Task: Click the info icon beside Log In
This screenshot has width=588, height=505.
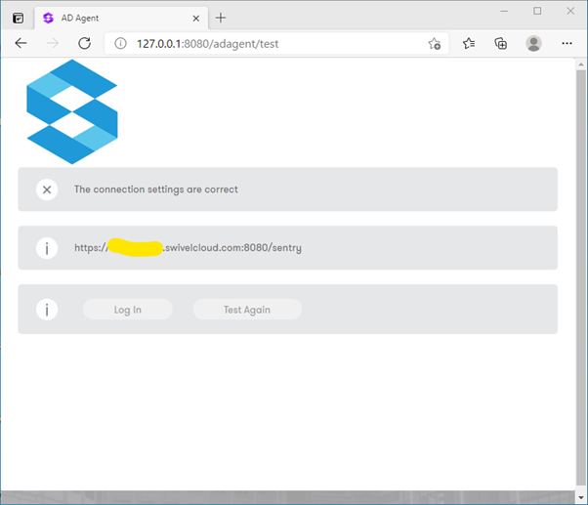Action: tap(47, 310)
